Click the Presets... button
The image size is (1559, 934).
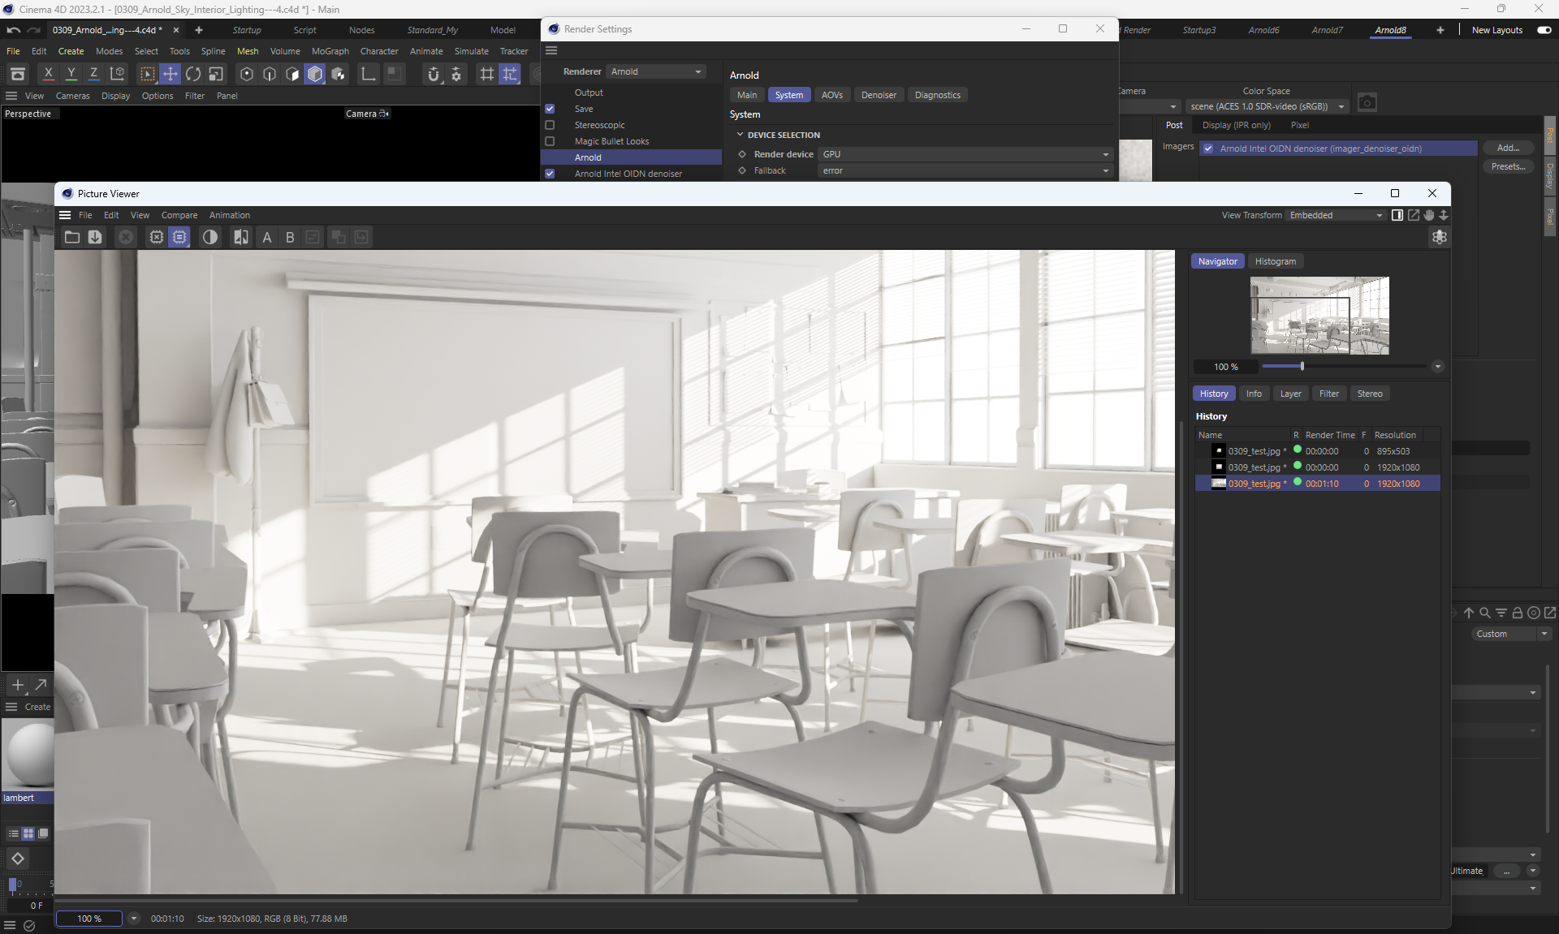[x=1508, y=166]
